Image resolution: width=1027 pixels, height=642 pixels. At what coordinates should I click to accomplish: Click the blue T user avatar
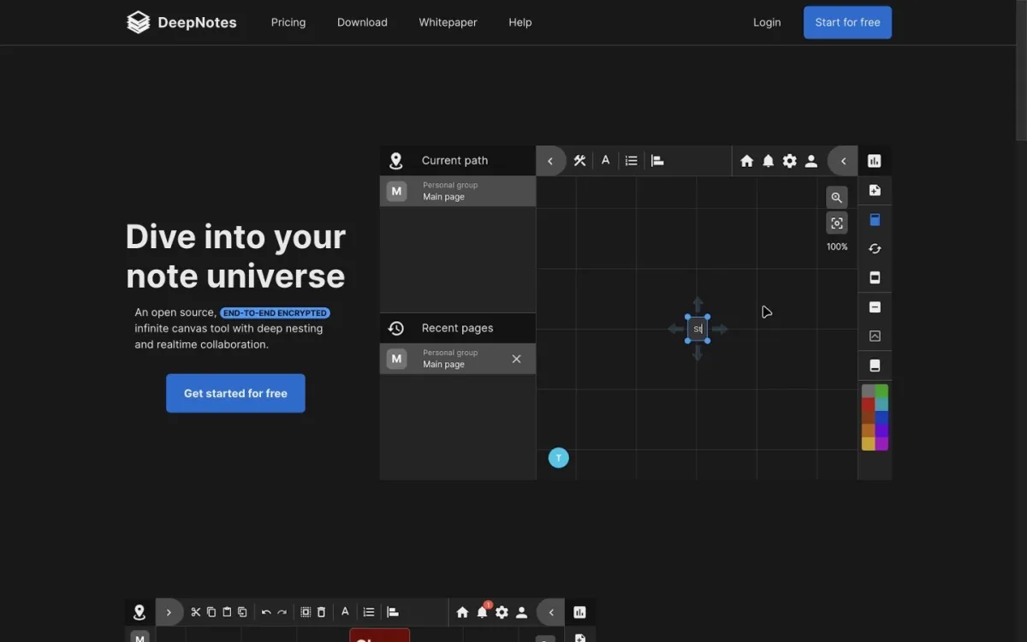coord(559,458)
